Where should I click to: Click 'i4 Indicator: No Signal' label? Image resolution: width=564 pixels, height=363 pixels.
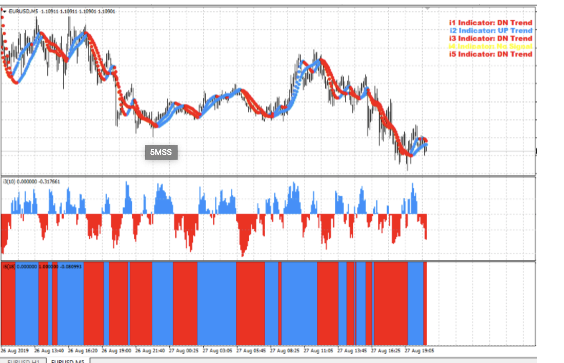click(490, 46)
